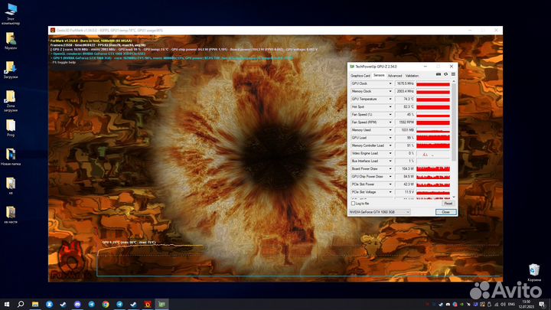This screenshot has height=310, width=551.
Task: Expand the Memory Clock sensor dropdown
Action: coord(390,91)
